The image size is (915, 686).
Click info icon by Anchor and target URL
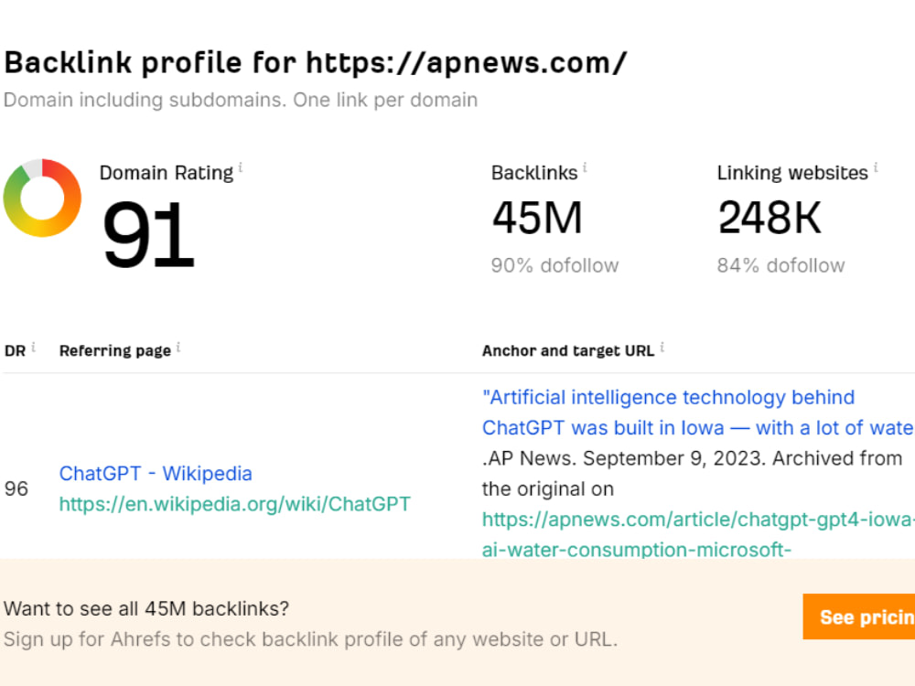coord(662,347)
